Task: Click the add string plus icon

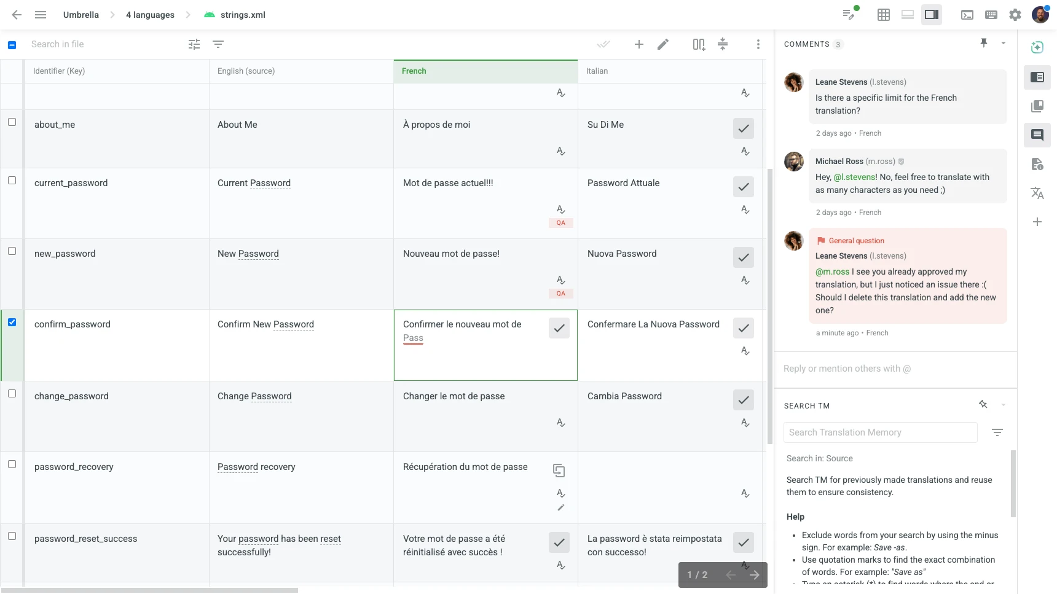Action: click(639, 44)
